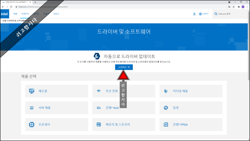Reload the page with the refresh icon
The height and width of the screenshot is (141, 250).
[11, 7]
